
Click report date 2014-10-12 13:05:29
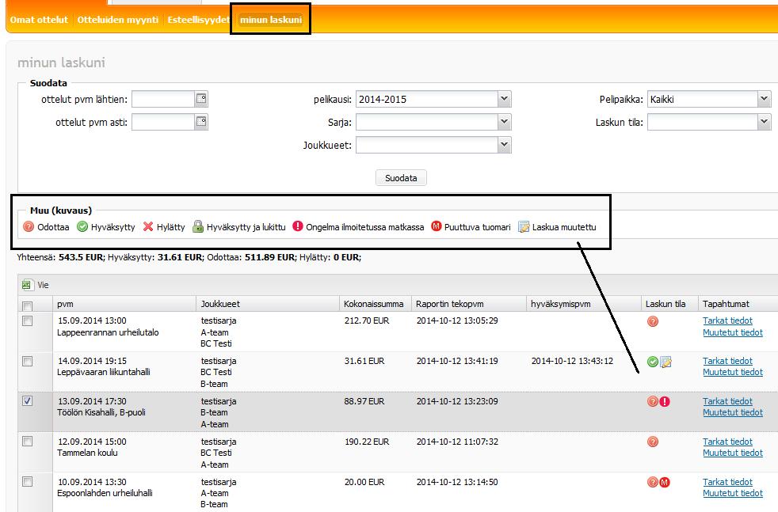coord(457,320)
